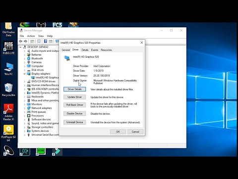Click the Back arrow in Device Manager toolbar

21,41
